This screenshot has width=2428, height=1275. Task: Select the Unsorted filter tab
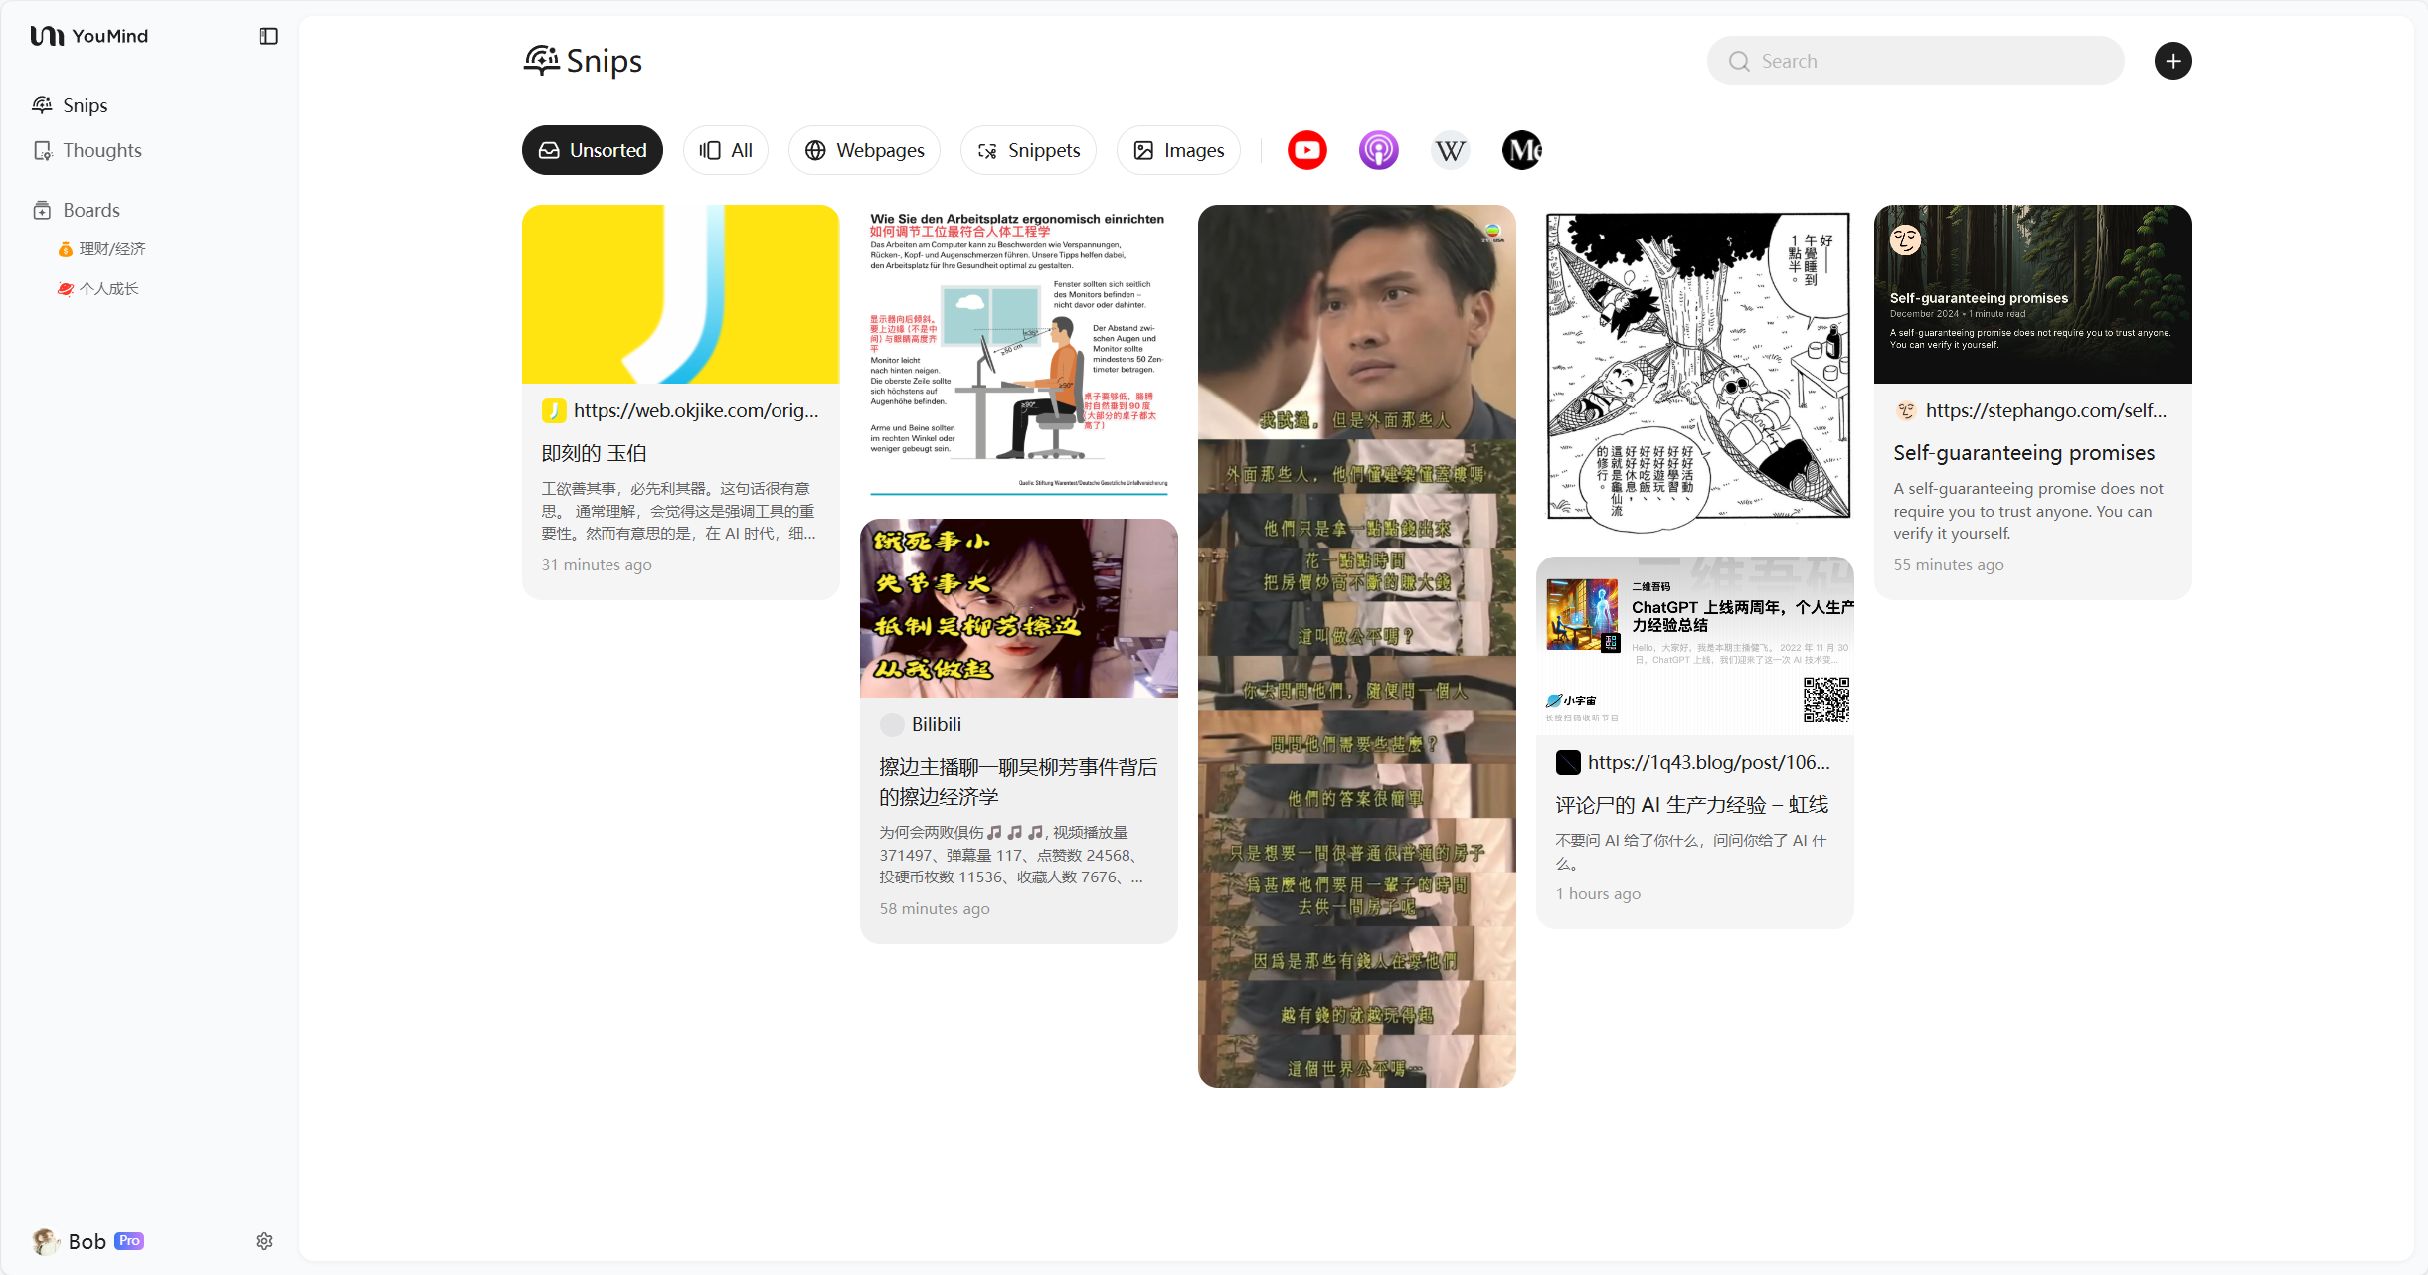592,150
